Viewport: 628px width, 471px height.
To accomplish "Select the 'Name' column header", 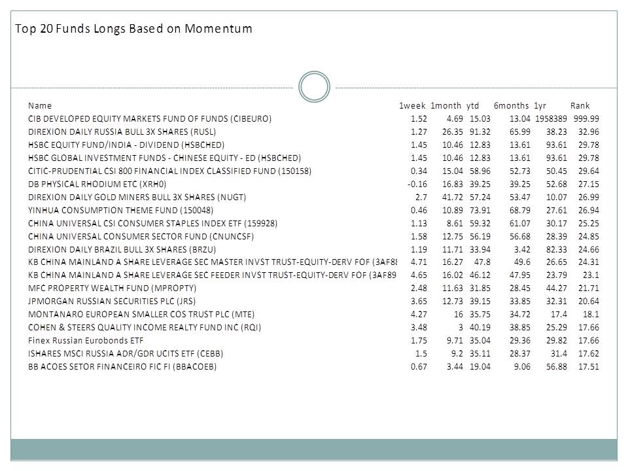I will [x=40, y=105].
